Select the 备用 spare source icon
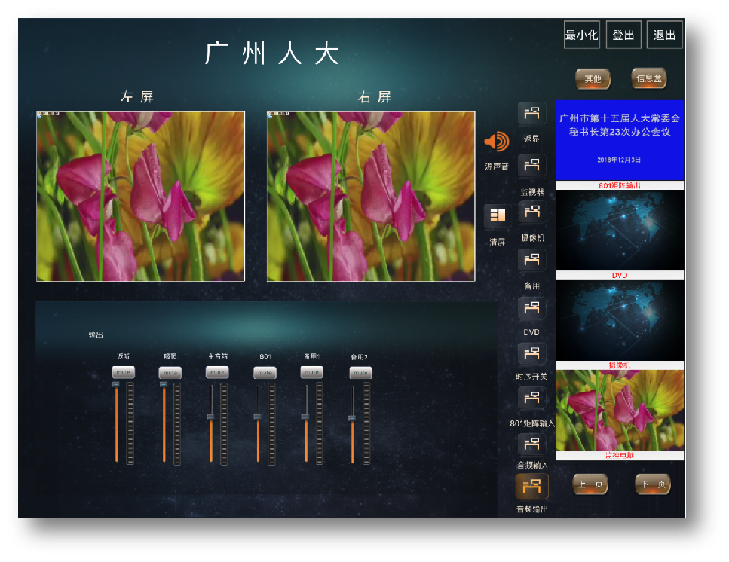Screen dimensions: 729x562 tap(531, 261)
